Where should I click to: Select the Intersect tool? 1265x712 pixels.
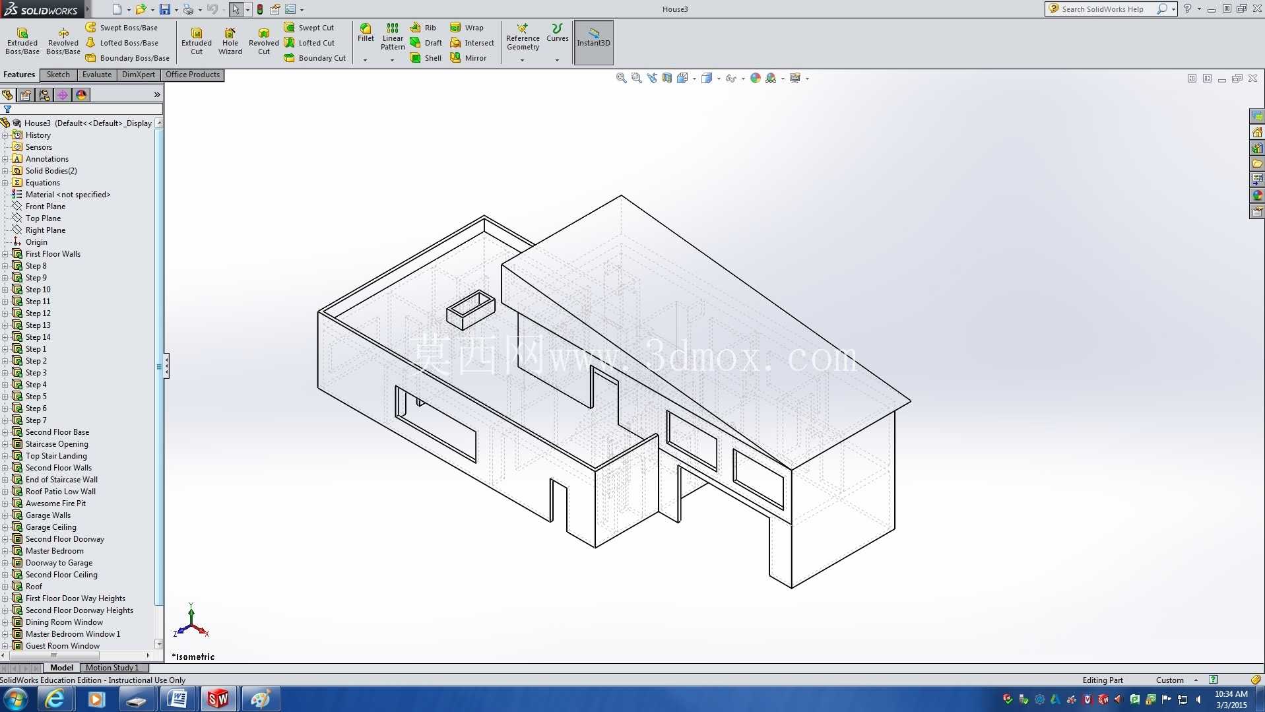click(x=472, y=43)
